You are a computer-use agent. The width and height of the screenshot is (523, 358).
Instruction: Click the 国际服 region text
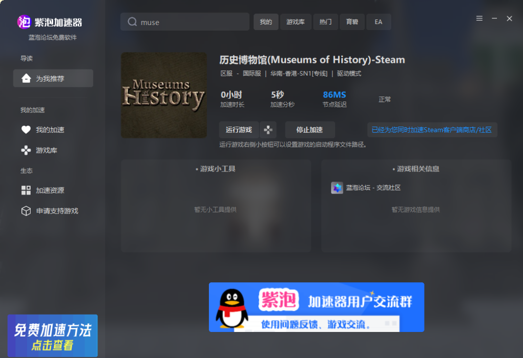252,74
